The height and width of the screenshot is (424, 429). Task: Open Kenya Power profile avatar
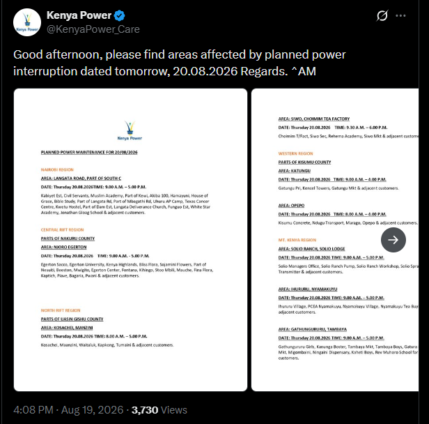[27, 22]
